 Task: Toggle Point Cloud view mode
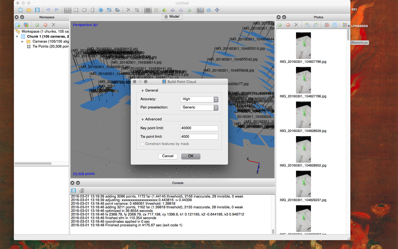[148, 10]
